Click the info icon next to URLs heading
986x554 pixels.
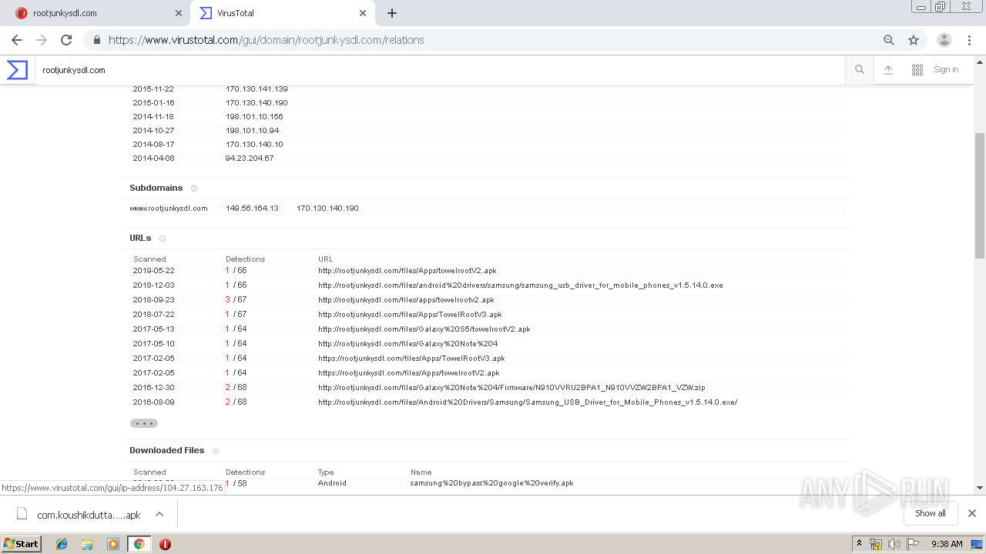point(163,239)
